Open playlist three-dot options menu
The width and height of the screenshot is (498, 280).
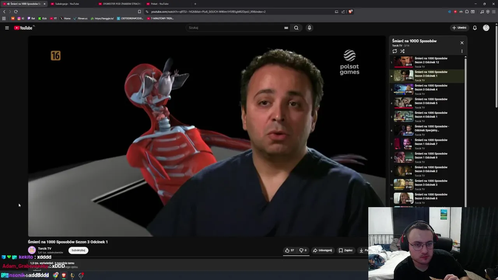[462, 51]
